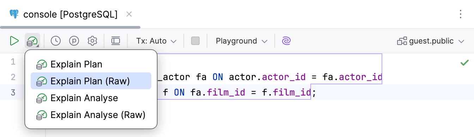The height and width of the screenshot is (137, 474).
Task: Select Explain Plan menu entry
Action: (x=91, y=64)
